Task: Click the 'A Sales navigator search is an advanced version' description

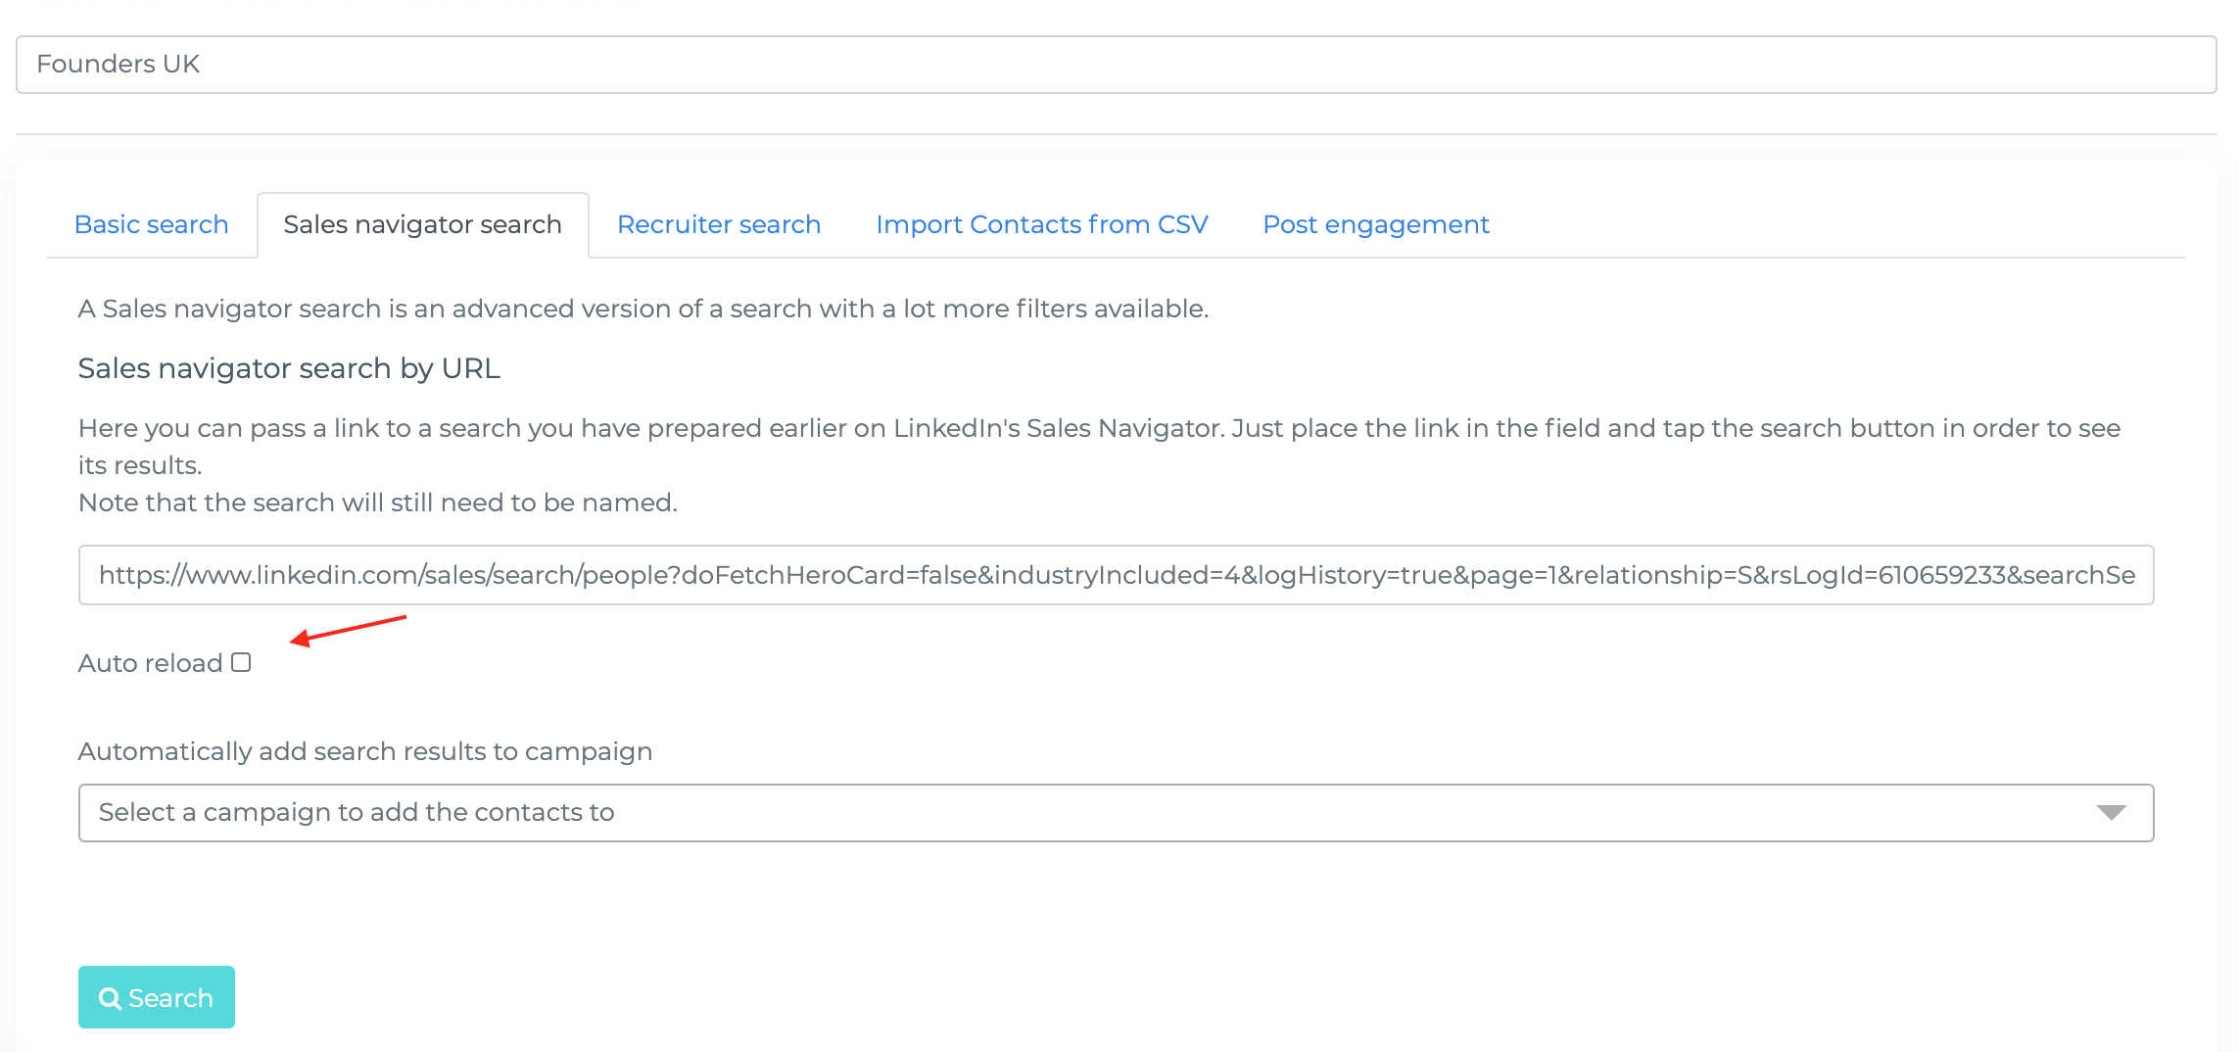Action: pos(643,309)
